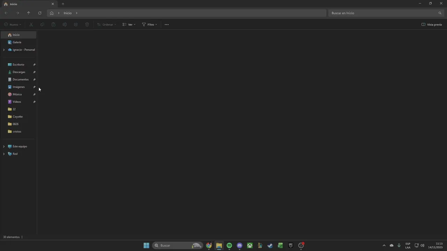
Task: Expand the ignacio - Personal tree node
Action: 4,50
